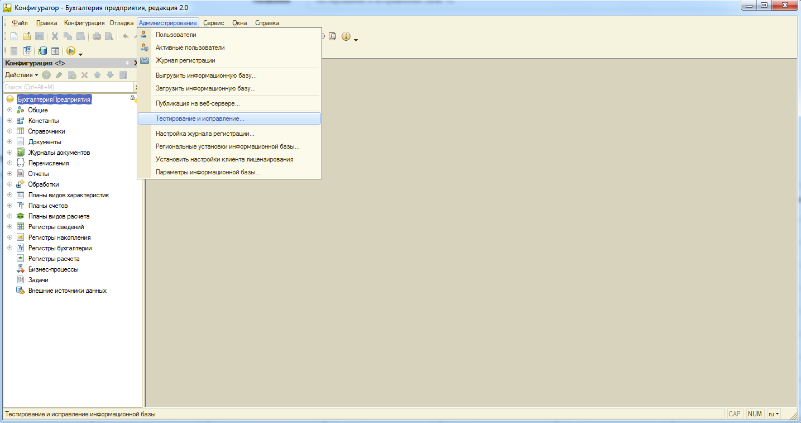The height and width of the screenshot is (423, 801).
Task: Expand the Планы счетов tree node
Action: (x=9, y=206)
